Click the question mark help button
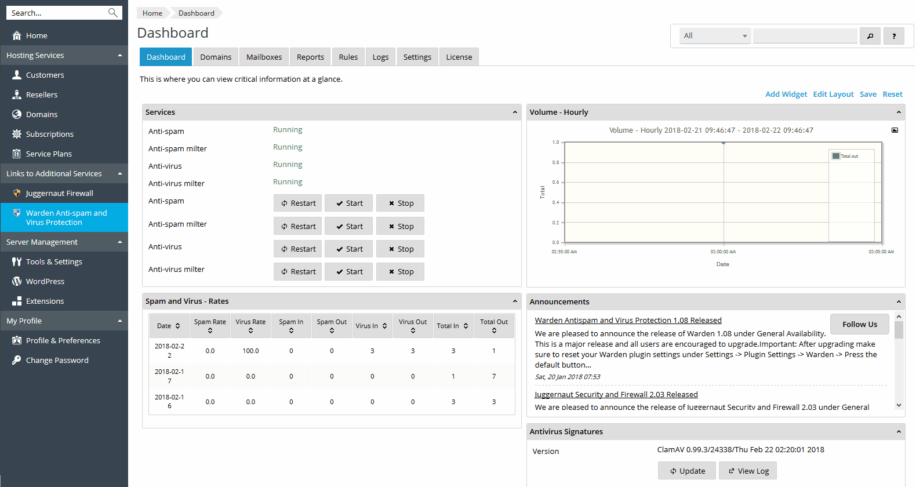The image size is (916, 487). click(894, 36)
